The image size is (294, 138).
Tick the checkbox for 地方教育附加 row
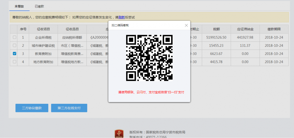(x=14, y=62)
